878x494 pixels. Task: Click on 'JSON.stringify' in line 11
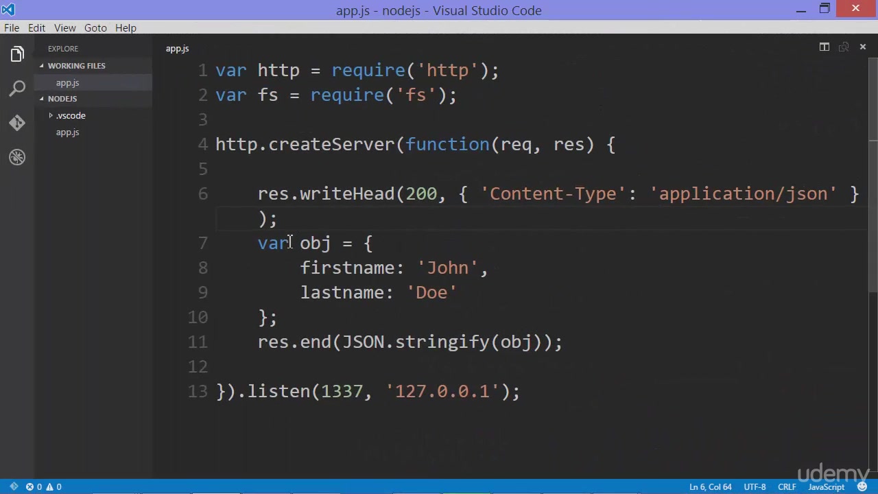point(416,342)
